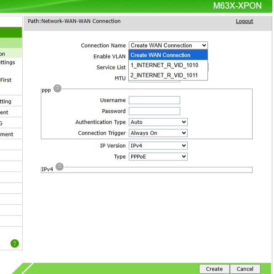The width and height of the screenshot is (274, 274).
Task: Open the sidebar item ending in "First"
Action: 6,80
